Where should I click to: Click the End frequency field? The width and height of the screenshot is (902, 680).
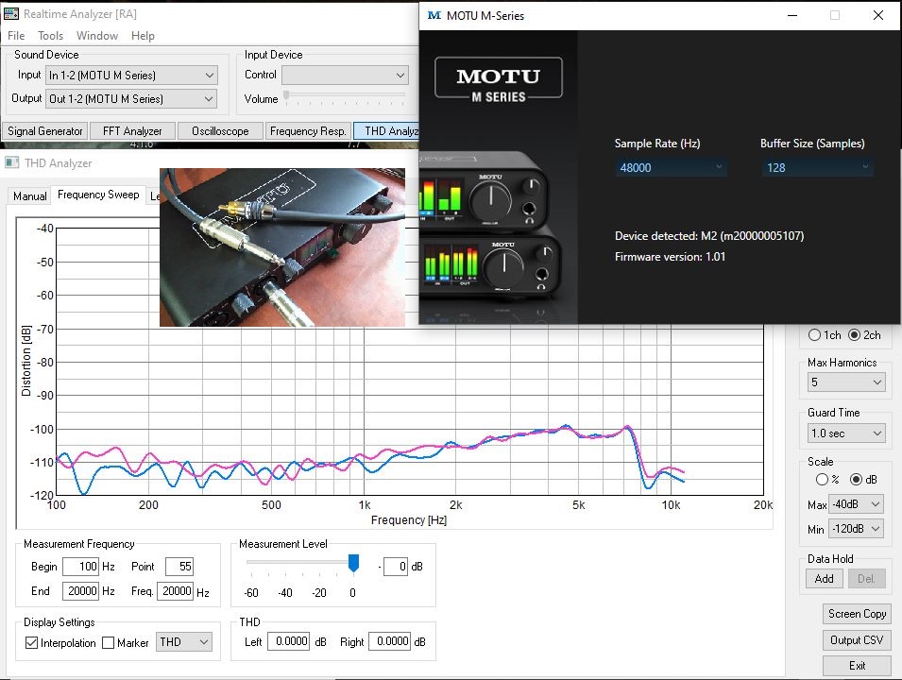80,591
